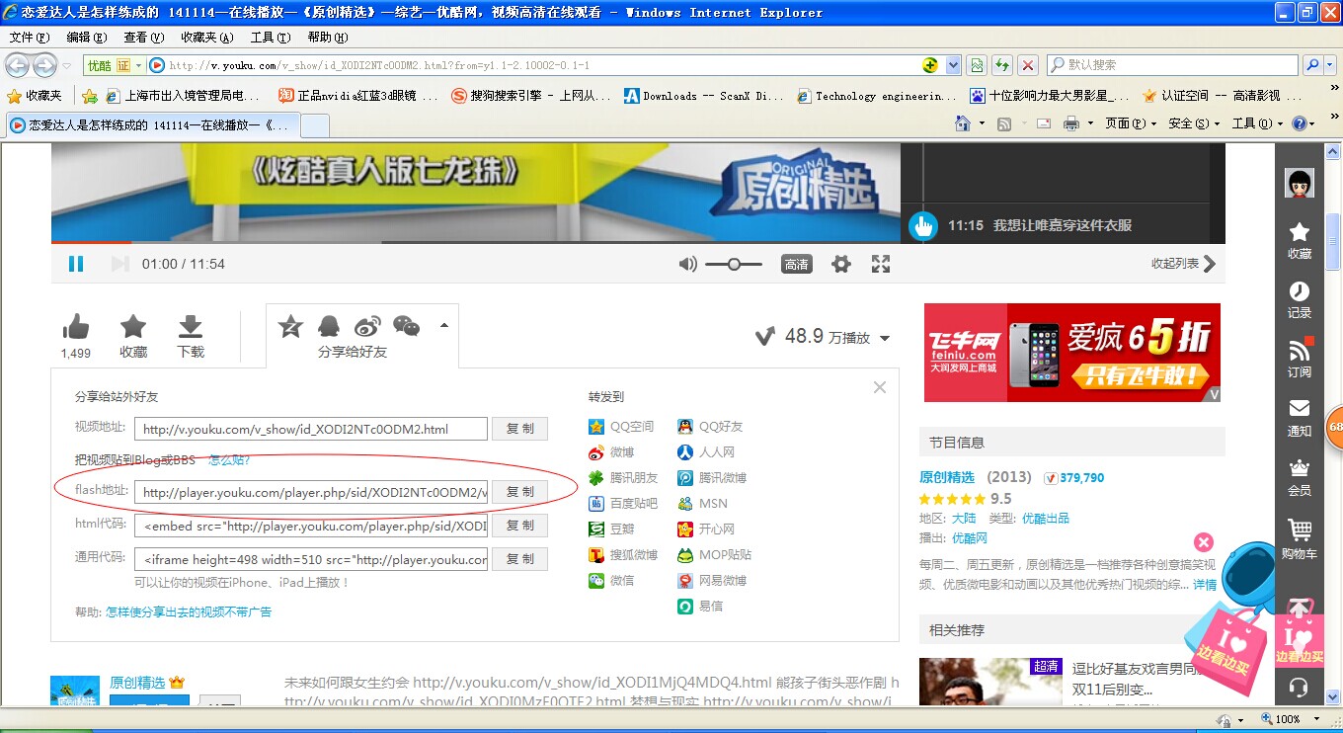1343x733 pixels.
Task: Open player settings gear icon
Action: coord(841,264)
